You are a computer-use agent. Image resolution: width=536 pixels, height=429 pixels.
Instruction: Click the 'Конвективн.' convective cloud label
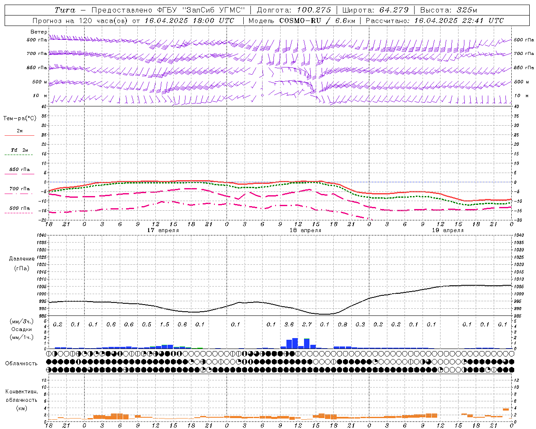click(21, 391)
